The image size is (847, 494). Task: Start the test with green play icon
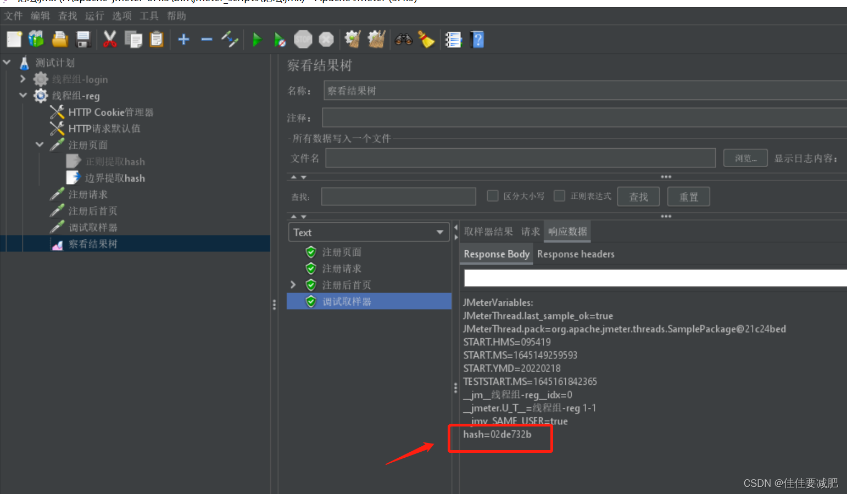pos(257,40)
